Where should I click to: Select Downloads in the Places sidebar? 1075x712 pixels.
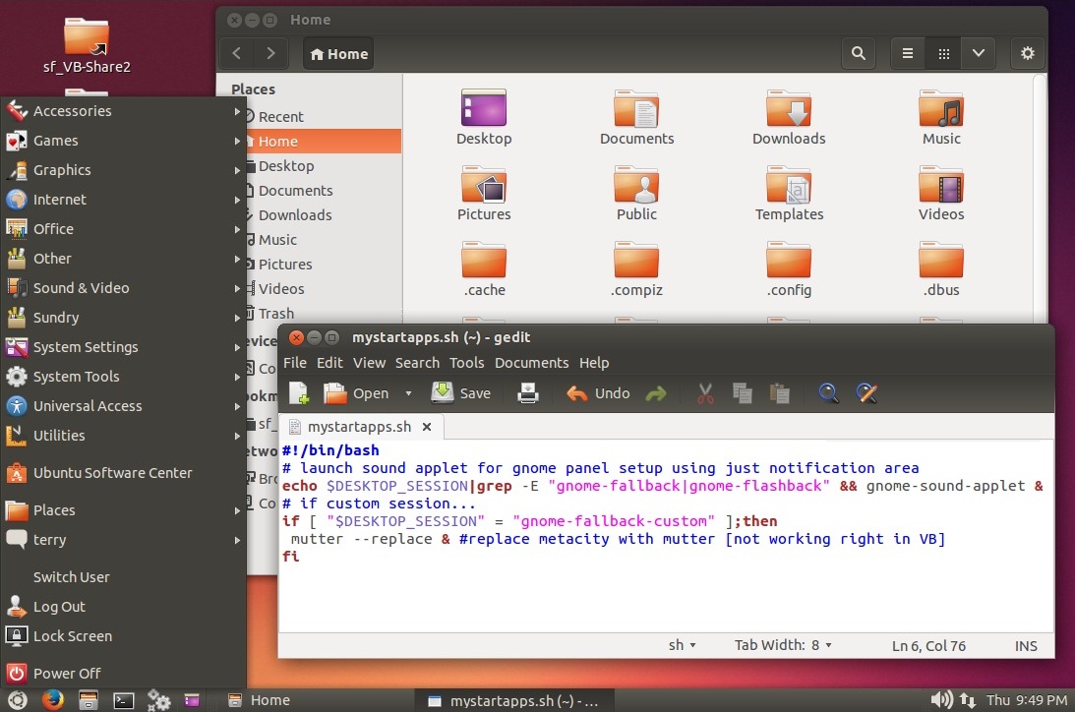coord(324,215)
